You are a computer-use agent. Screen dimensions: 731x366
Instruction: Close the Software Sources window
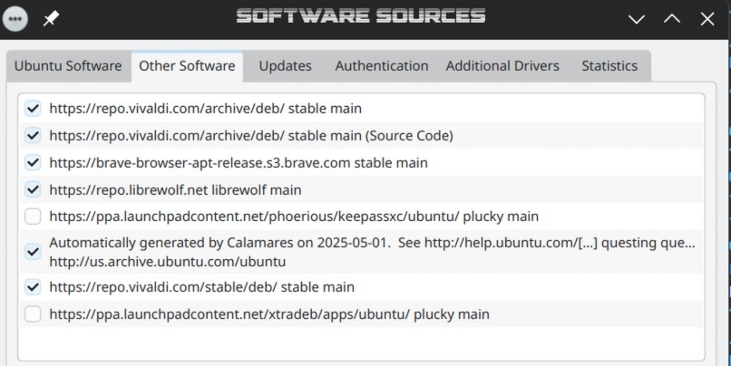(x=707, y=19)
